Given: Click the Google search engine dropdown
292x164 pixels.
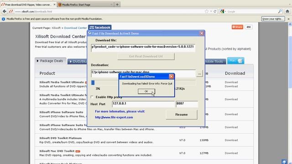Looking at the screenshot, I should click(223, 11).
